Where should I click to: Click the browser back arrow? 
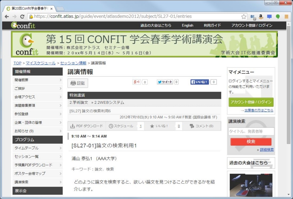7,16
